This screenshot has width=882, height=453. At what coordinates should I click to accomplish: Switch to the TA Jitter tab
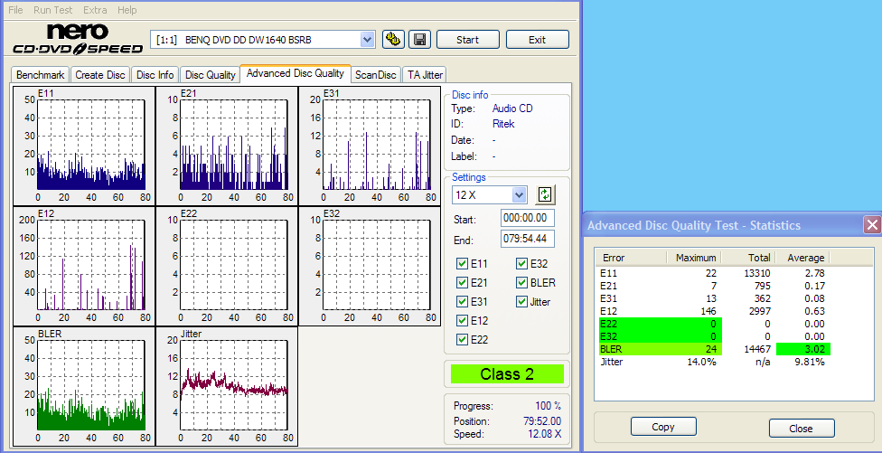[425, 75]
